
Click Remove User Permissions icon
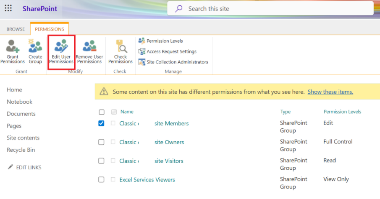[x=89, y=46]
